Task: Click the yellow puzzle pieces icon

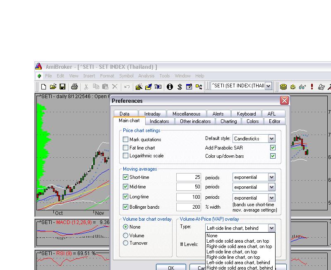Action: click(x=293, y=87)
